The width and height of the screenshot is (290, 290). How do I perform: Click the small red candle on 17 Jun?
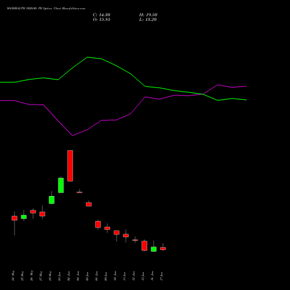163,248
